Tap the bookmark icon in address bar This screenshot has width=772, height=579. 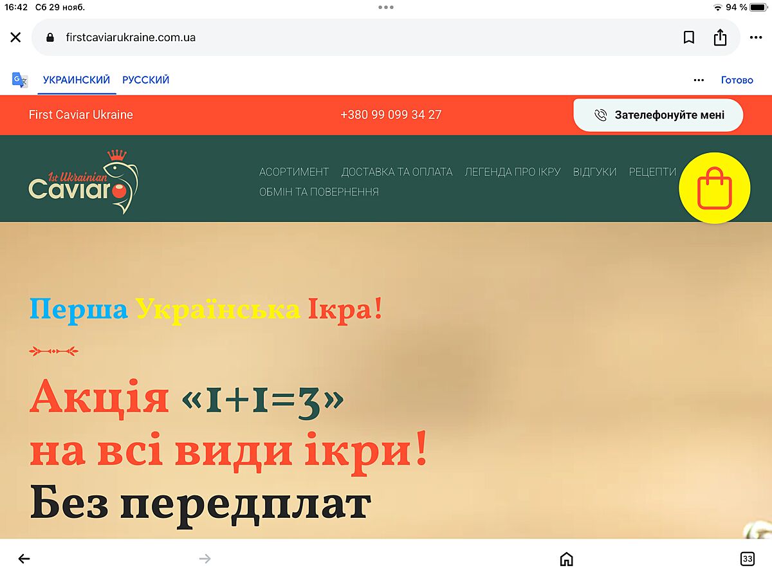click(688, 37)
